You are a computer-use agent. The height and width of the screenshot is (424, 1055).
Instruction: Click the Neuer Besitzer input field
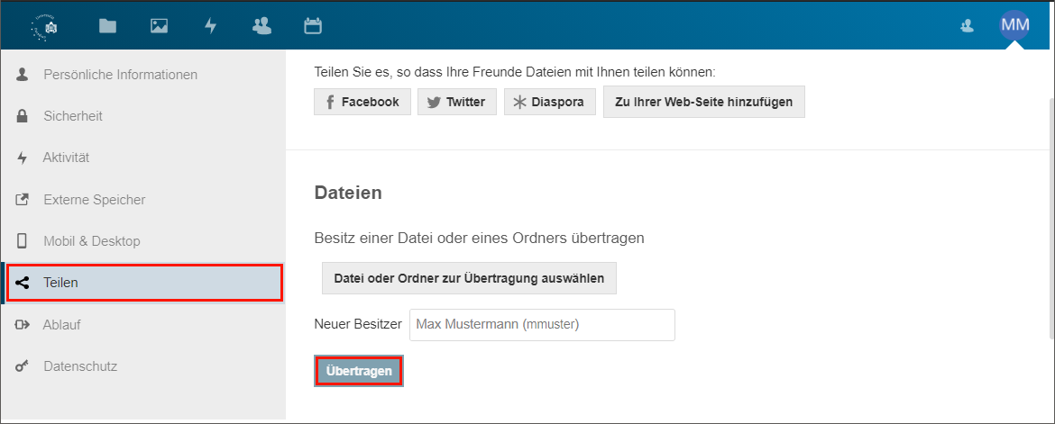542,325
